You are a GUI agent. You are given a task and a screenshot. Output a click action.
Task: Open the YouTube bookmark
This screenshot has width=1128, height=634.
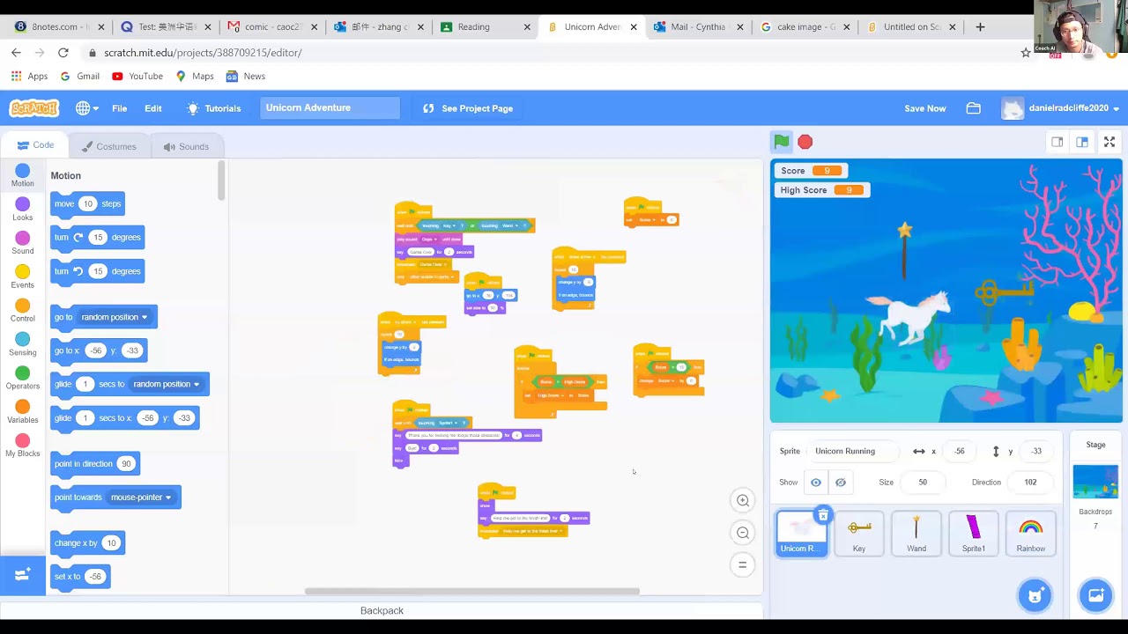137,77
